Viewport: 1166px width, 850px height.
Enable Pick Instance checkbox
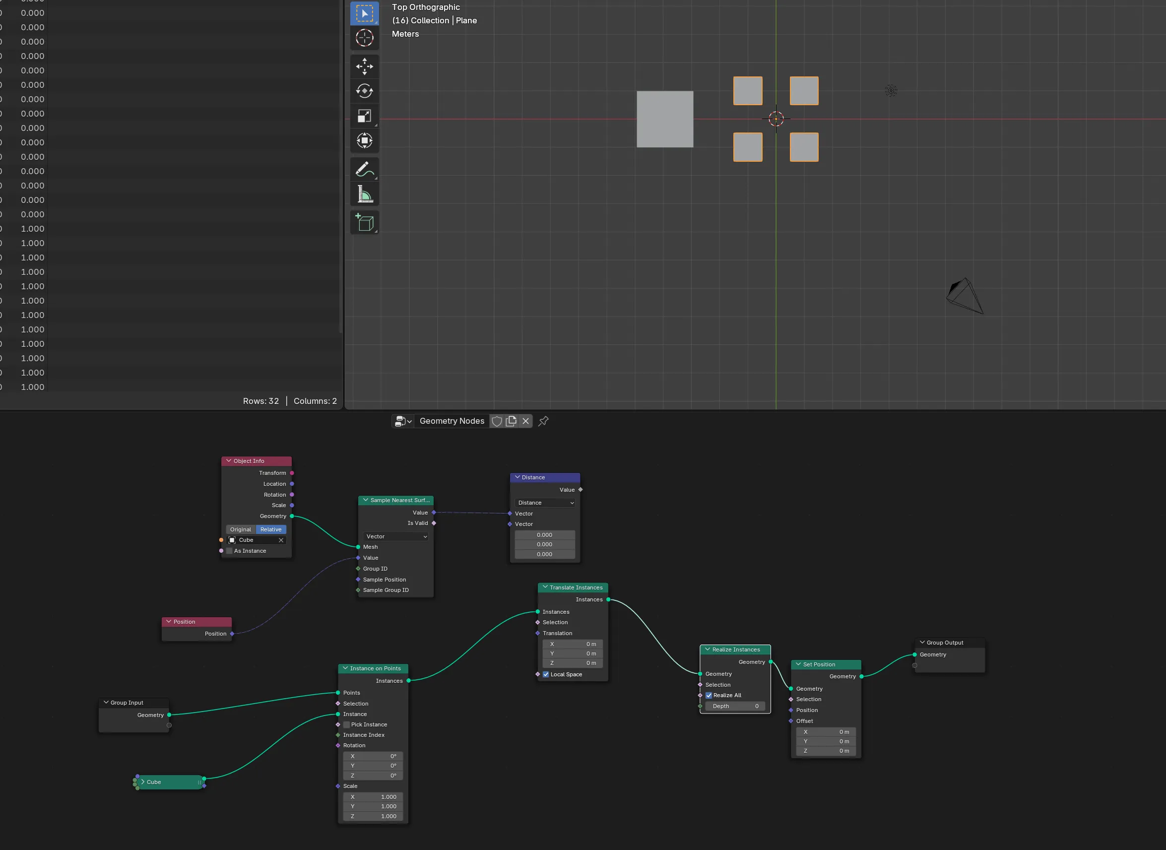point(347,725)
